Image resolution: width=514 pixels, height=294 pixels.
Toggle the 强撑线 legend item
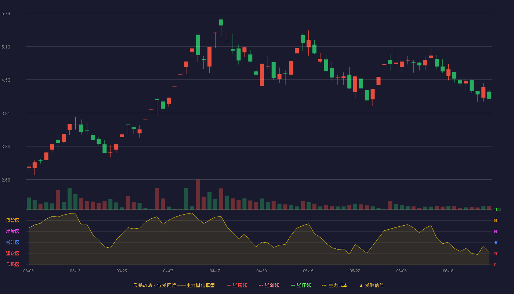301,285
